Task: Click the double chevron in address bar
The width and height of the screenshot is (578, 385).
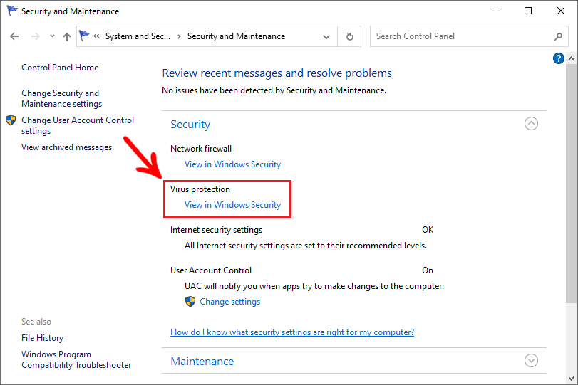Action: point(96,36)
